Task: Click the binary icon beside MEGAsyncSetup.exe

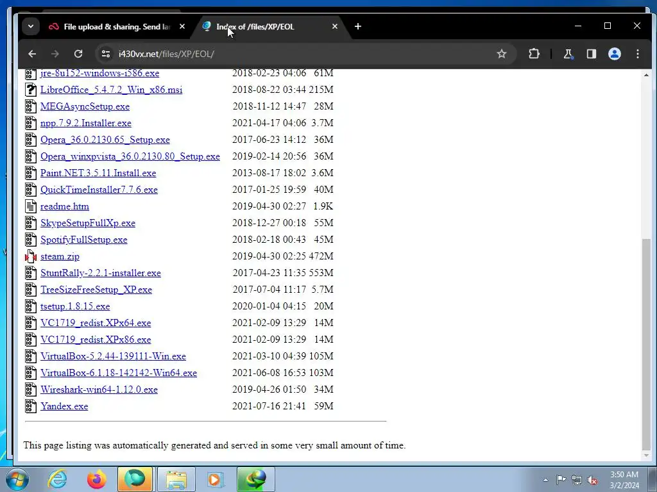Action: pos(31,106)
